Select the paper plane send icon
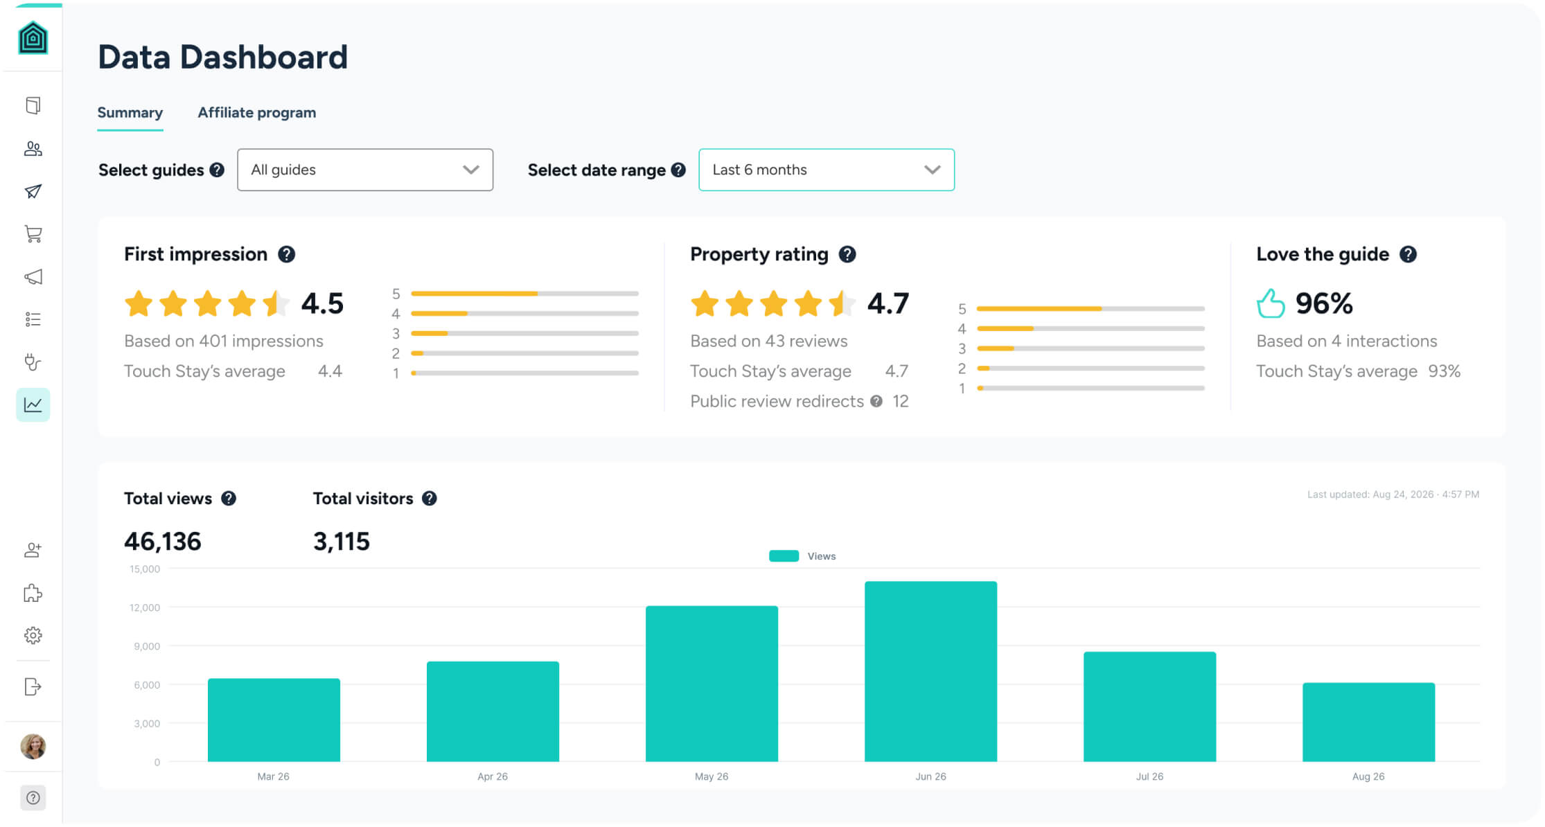 pos(33,191)
